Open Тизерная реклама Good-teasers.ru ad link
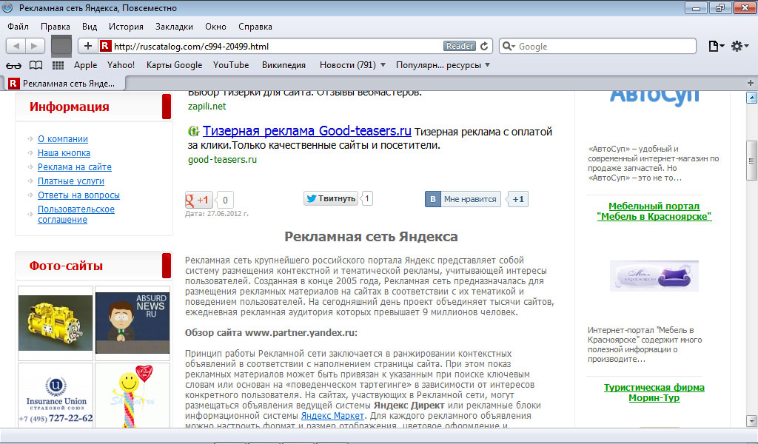Screen dimensions: 758x444 pos(307,131)
